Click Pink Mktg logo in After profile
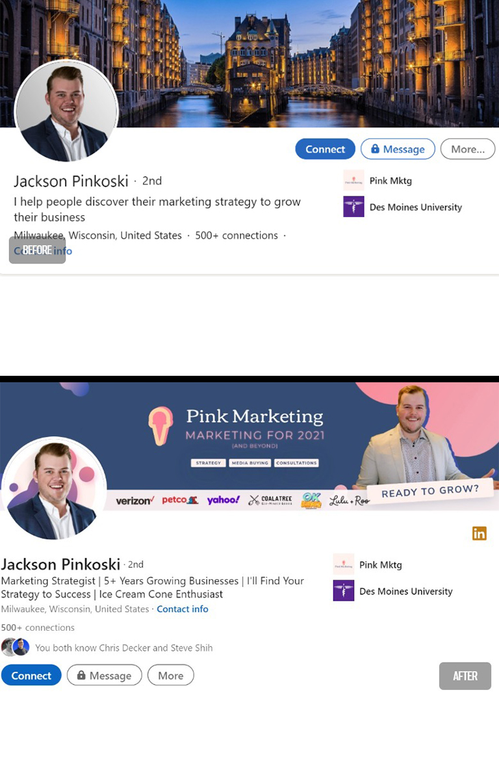 click(x=344, y=565)
